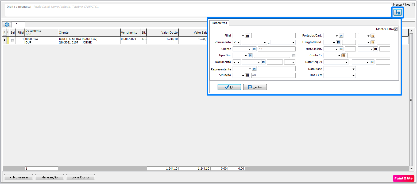This screenshot has height=184, width=417.
Task: Click the IN button next to Cliente
Action: [254, 49]
